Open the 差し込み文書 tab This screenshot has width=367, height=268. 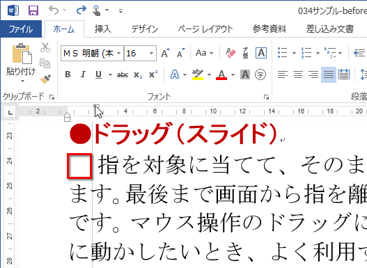[330, 29]
